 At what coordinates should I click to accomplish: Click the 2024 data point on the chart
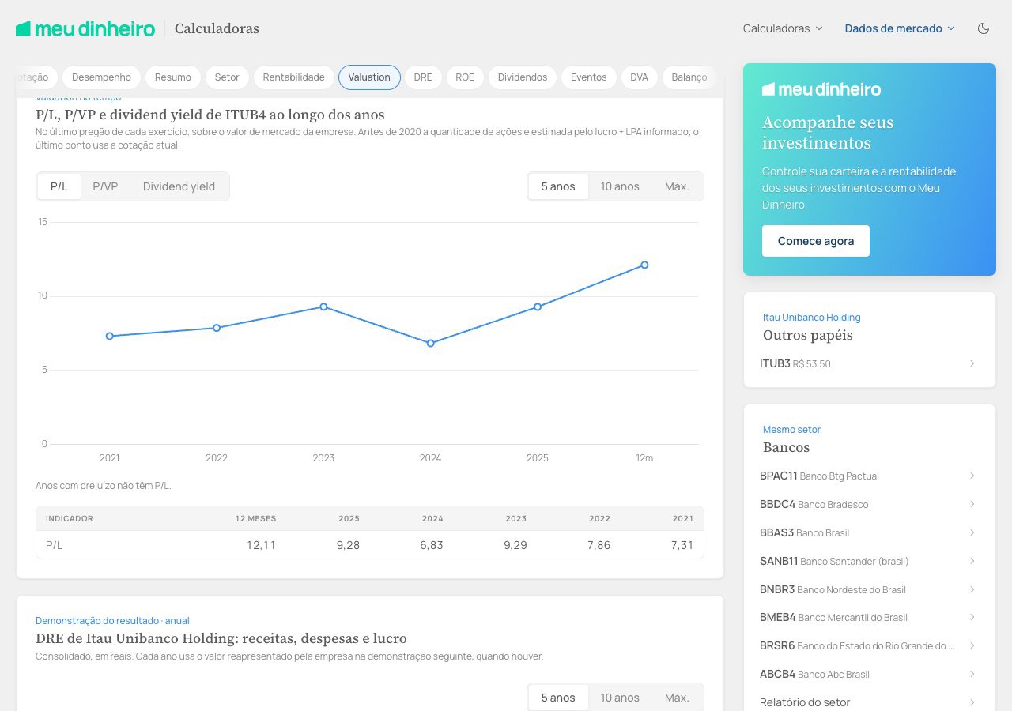coord(431,344)
